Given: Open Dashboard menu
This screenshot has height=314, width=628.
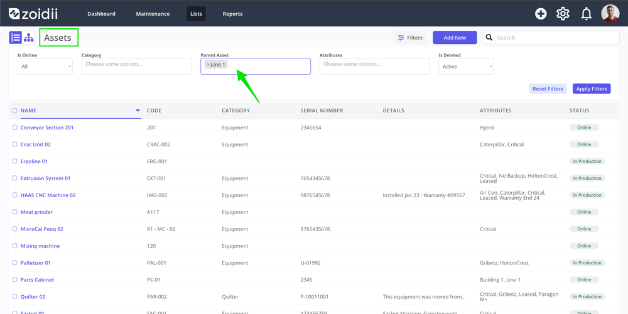Looking at the screenshot, I should click(x=101, y=14).
